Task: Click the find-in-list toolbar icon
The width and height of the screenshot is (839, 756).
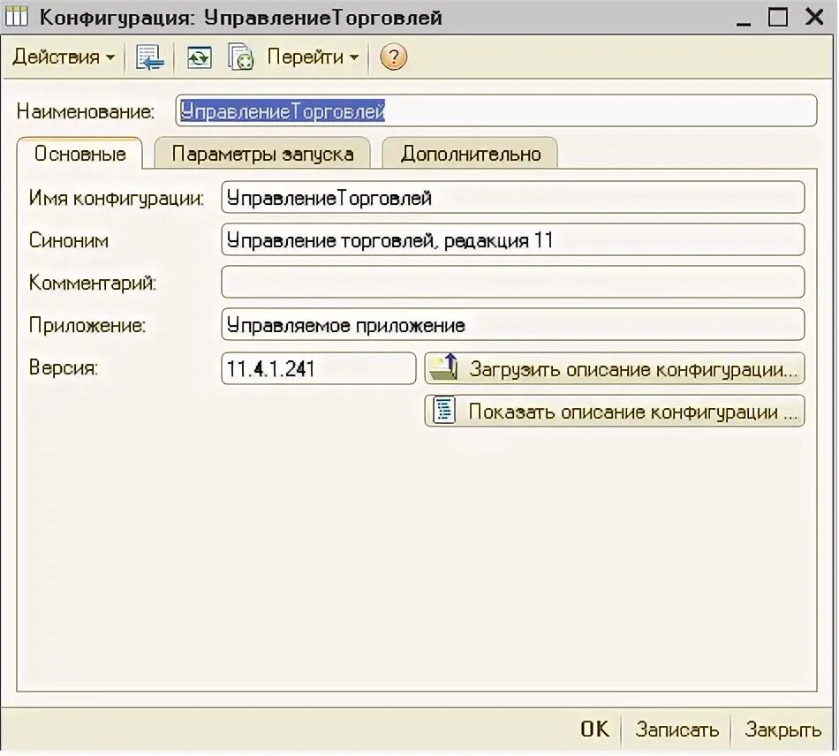Action: click(149, 57)
